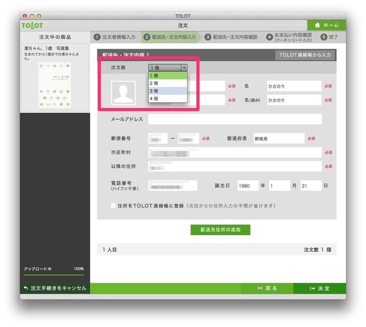366x327 pixels.
Task: Select 2個 from the quantity list
Action: click(167, 83)
